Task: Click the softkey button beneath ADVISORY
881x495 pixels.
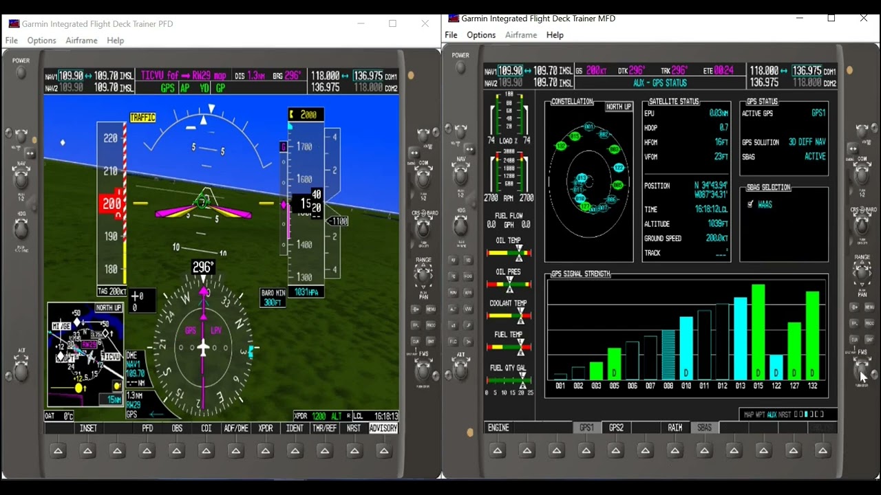Action: [384, 451]
